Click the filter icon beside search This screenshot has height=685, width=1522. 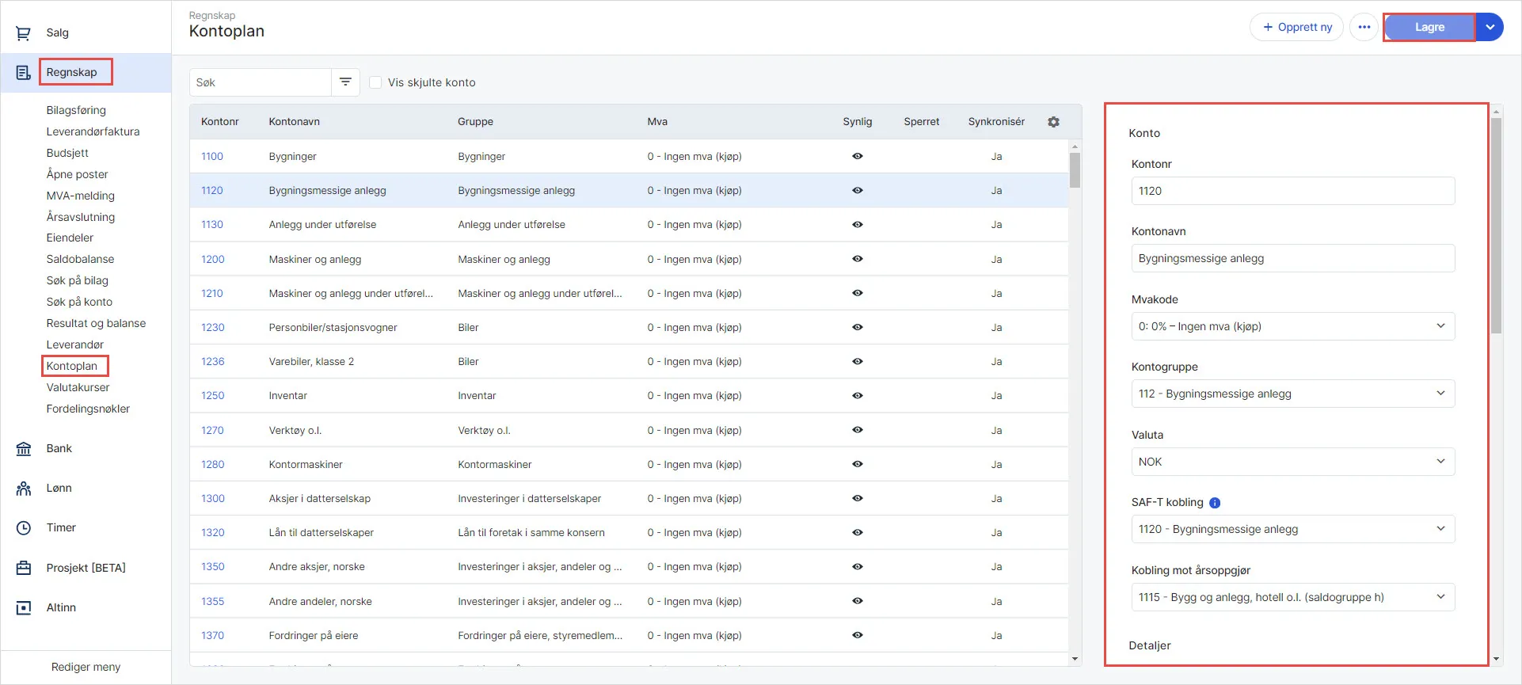point(345,82)
